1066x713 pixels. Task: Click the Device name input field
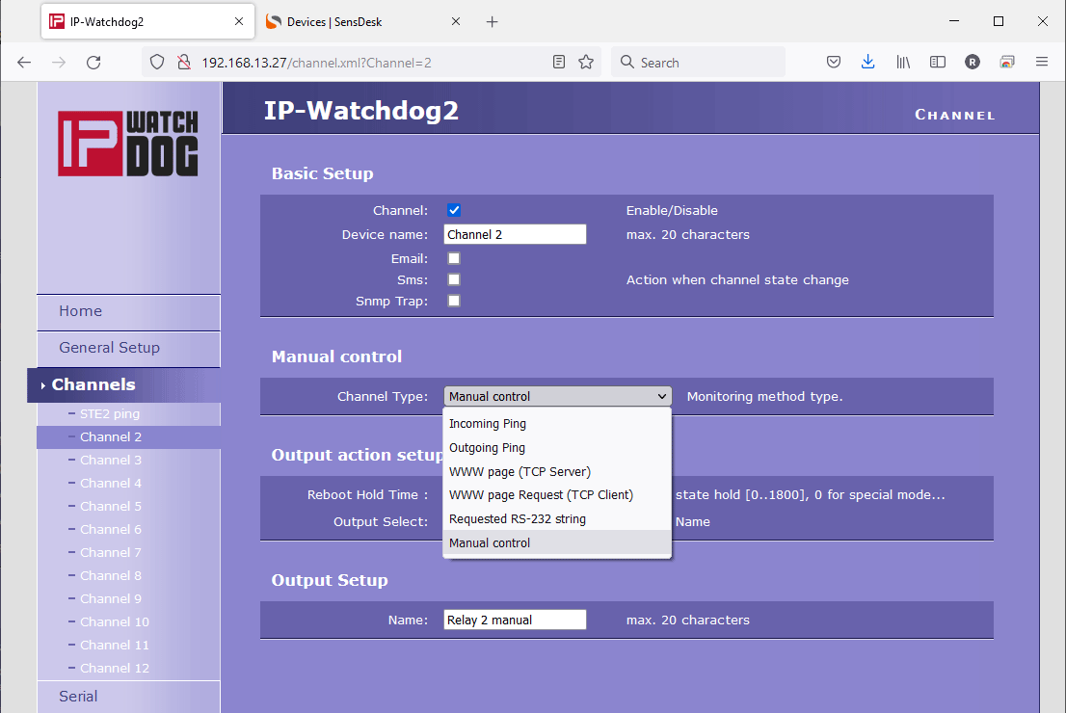click(515, 235)
